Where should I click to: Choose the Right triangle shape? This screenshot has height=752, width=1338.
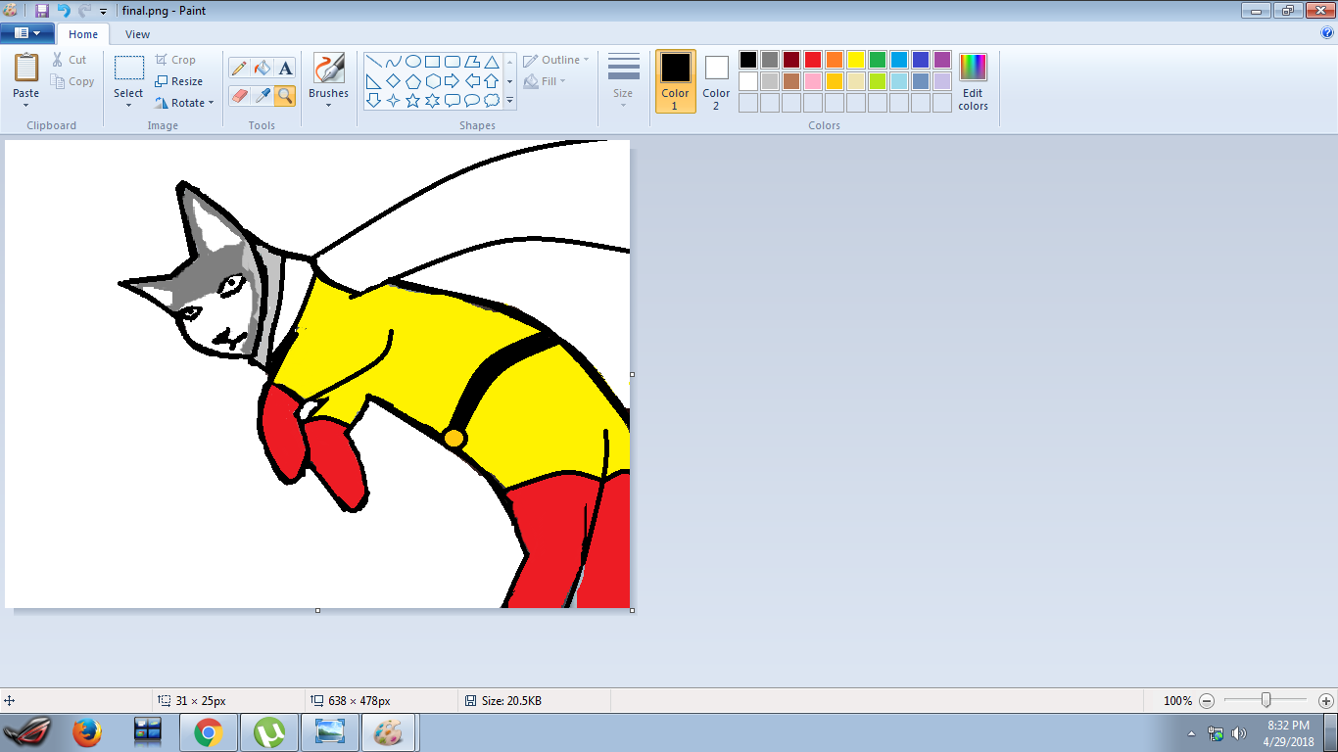click(374, 80)
